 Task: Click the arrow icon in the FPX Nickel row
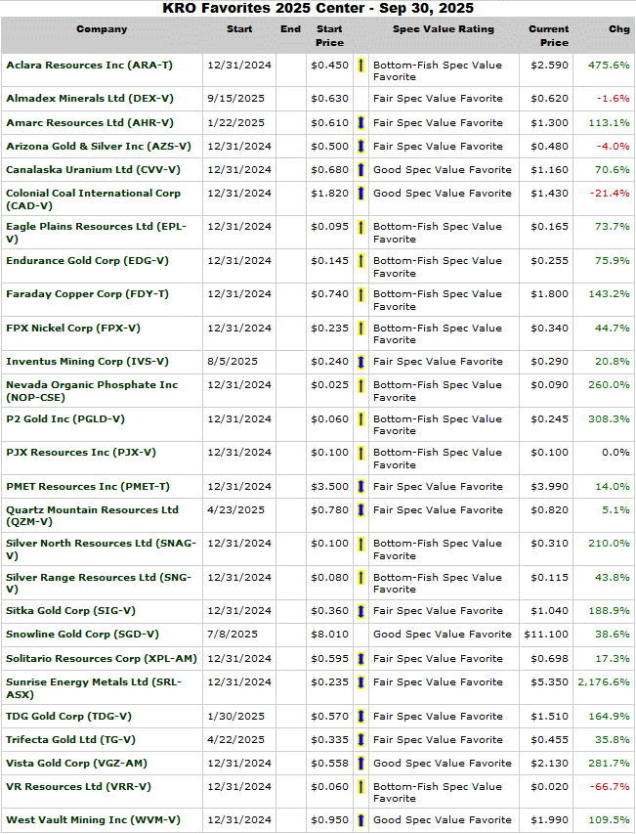coord(360,329)
